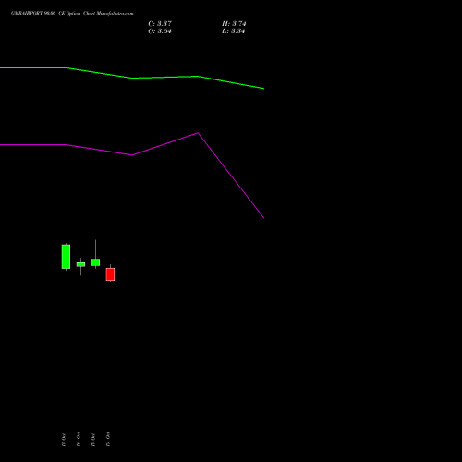Select the high value H: 3.74
The image size is (462, 462).
[x=234, y=24]
